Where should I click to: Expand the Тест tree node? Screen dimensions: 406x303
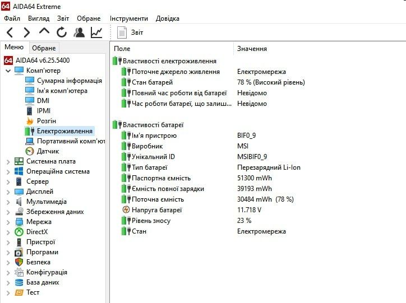[8, 293]
